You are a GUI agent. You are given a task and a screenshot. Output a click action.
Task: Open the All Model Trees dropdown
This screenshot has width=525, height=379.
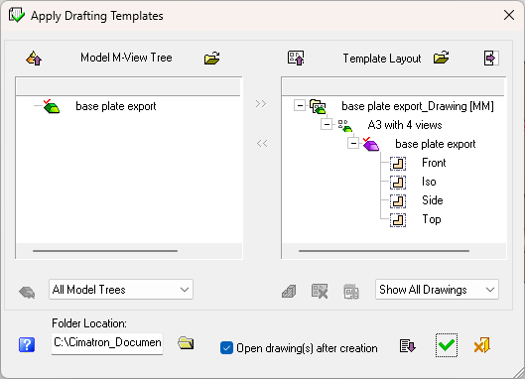click(121, 290)
